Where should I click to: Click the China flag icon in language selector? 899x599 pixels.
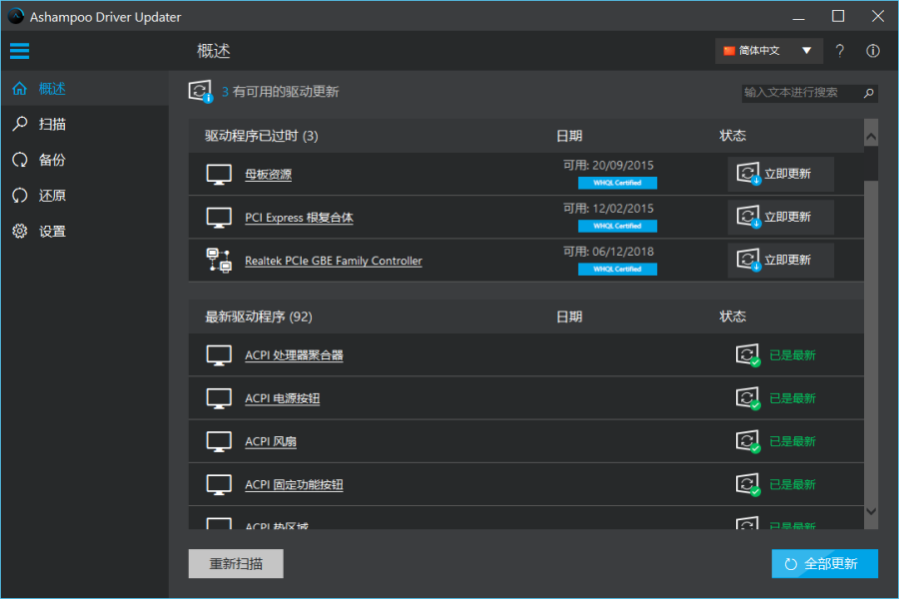pyautogui.click(x=729, y=51)
